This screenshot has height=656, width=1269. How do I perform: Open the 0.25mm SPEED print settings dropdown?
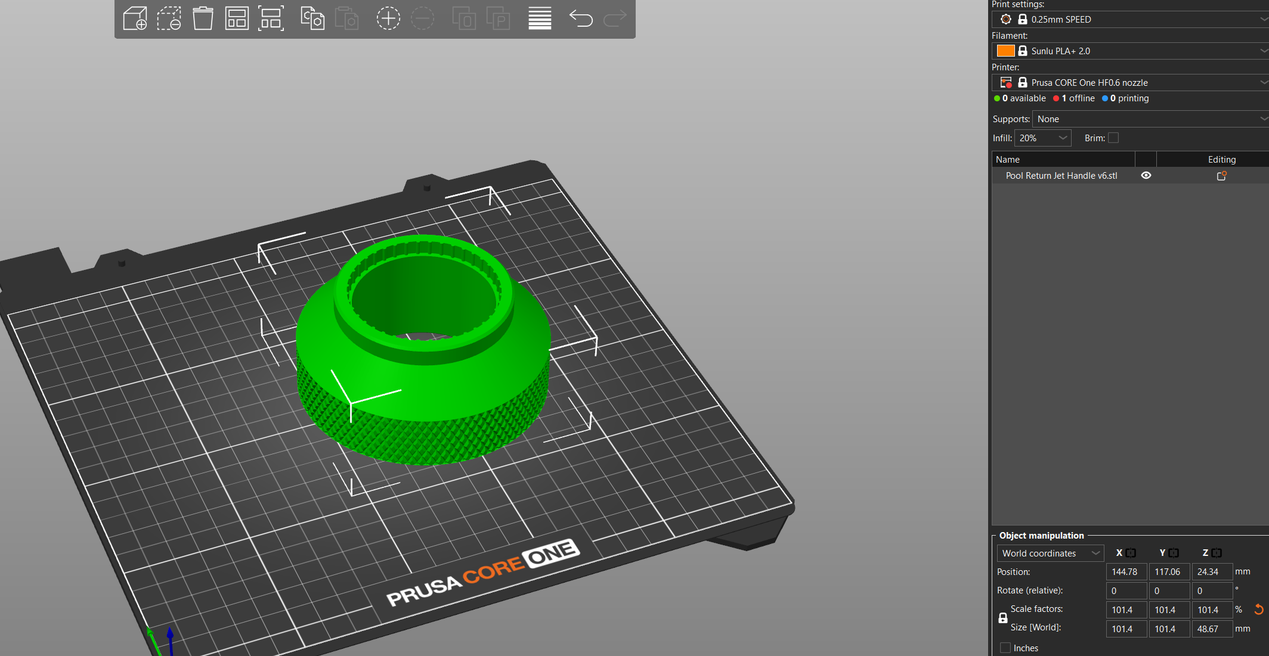coord(1131,19)
